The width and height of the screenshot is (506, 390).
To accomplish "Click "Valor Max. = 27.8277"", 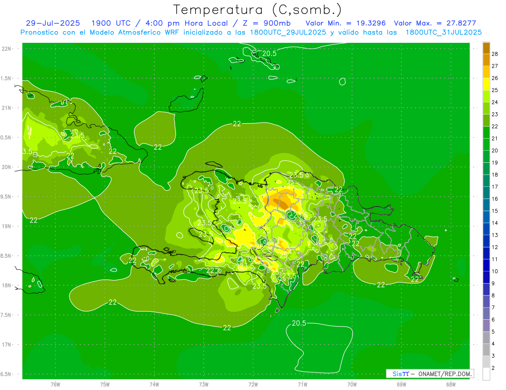I will (x=435, y=23).
